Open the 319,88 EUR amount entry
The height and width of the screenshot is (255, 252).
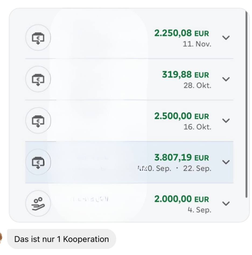(185, 75)
